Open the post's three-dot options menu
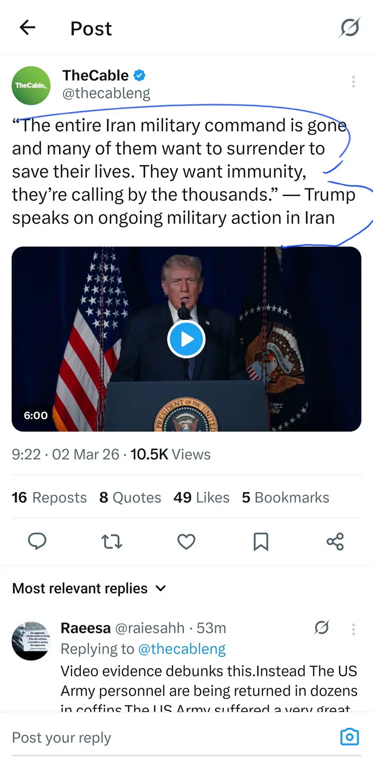The width and height of the screenshot is (373, 761). (353, 81)
